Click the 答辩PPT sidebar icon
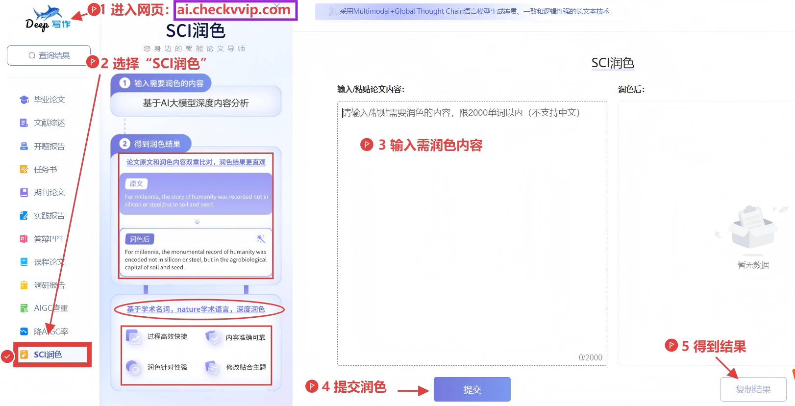This screenshot has height=406, width=795. [x=24, y=239]
